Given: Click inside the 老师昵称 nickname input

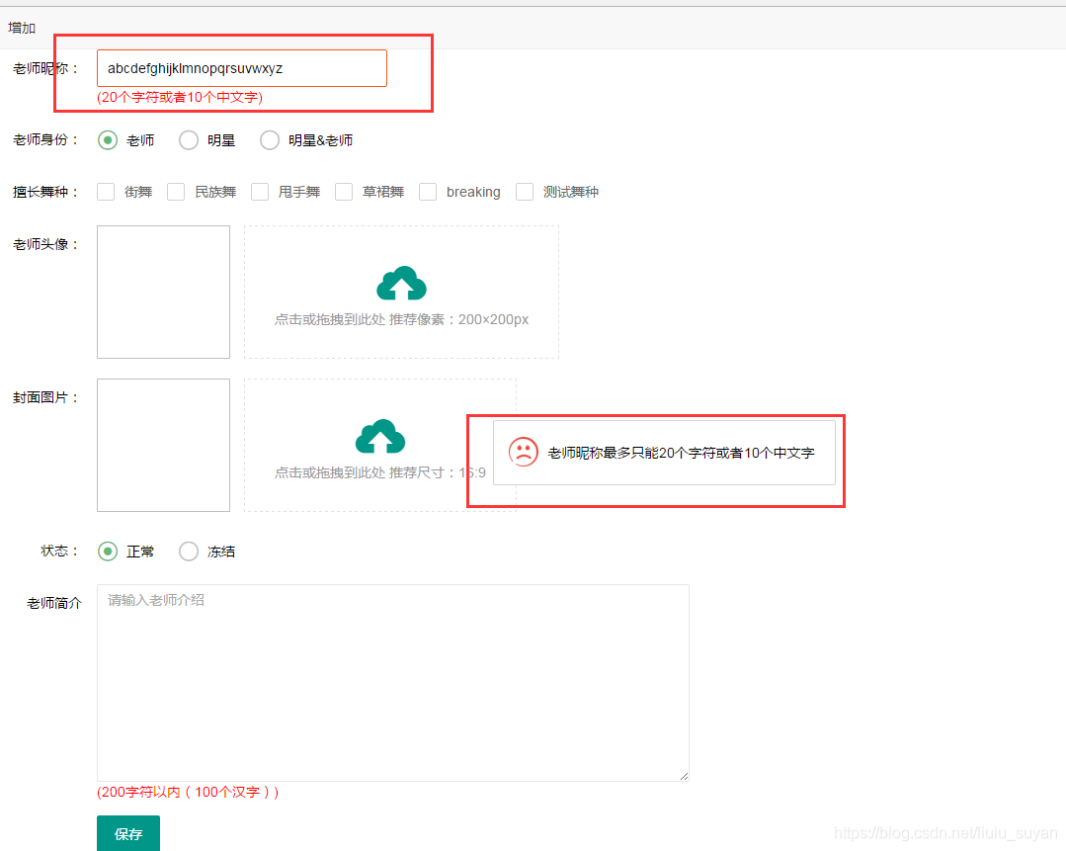Looking at the screenshot, I should click(x=240, y=67).
